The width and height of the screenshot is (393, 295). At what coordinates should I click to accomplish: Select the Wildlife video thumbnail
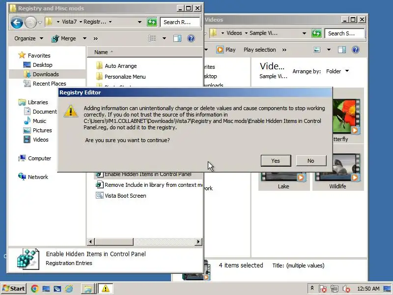(x=338, y=172)
